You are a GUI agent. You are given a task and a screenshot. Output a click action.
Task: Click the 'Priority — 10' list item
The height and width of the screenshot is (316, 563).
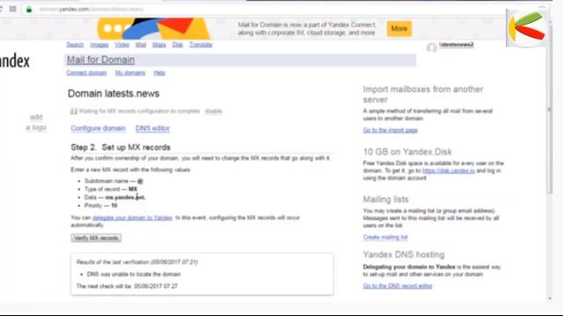click(x=101, y=205)
